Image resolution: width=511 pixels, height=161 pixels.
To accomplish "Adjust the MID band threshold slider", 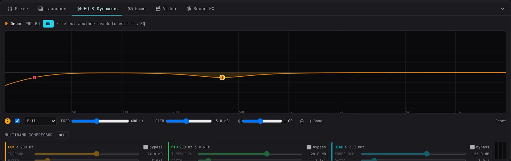I will pyautogui.click(x=250, y=154).
